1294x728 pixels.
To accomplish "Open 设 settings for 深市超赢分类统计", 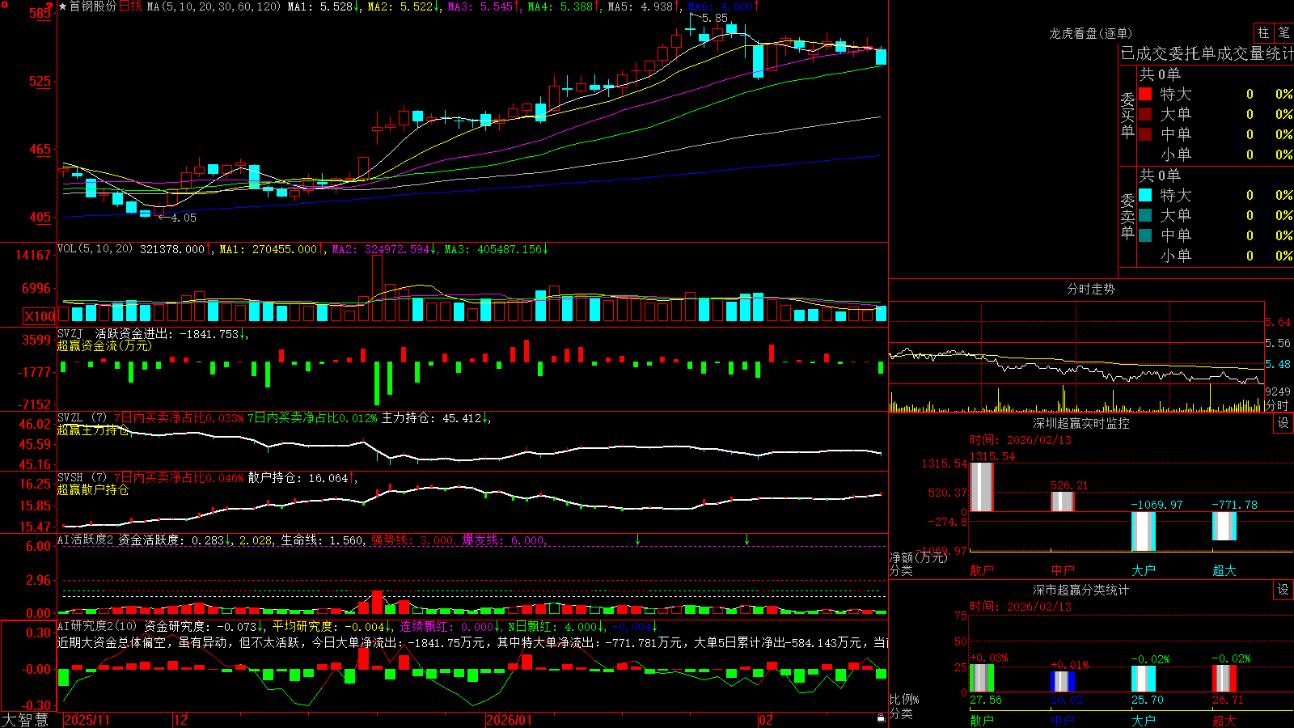I will pyautogui.click(x=1283, y=590).
